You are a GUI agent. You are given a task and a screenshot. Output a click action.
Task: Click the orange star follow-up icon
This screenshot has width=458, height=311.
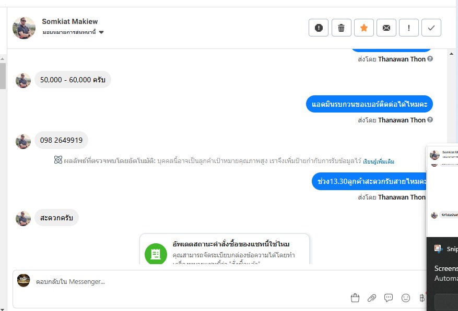click(364, 28)
